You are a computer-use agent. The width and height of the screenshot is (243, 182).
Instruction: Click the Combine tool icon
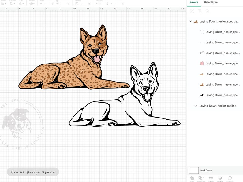[x=200, y=178]
